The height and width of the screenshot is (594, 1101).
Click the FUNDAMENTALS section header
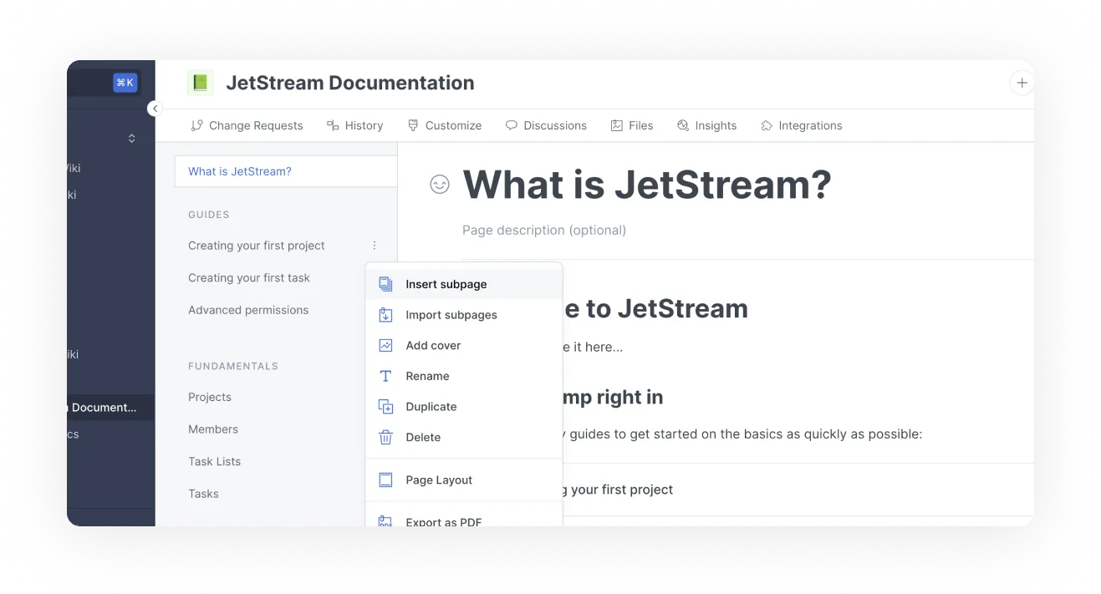pyautogui.click(x=233, y=366)
